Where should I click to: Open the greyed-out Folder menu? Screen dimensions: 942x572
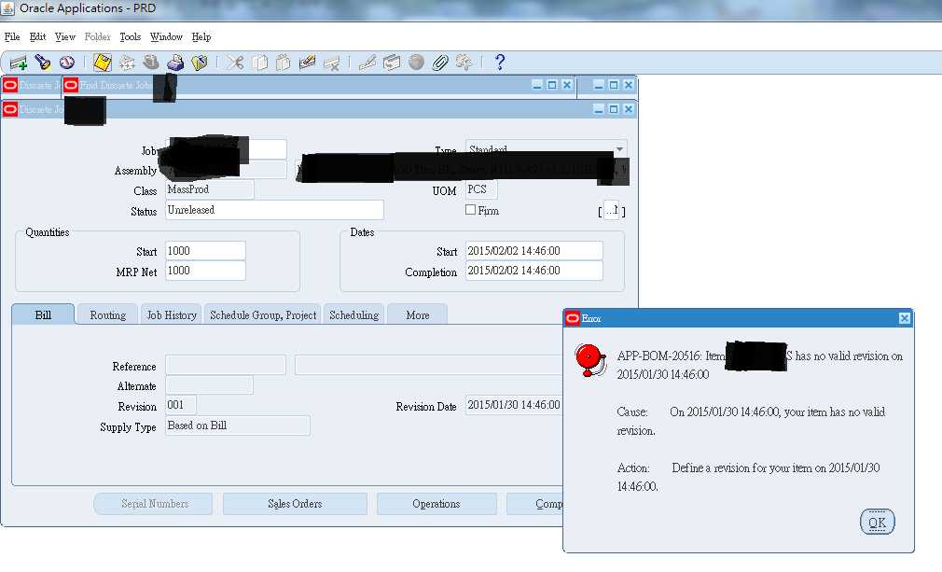point(97,36)
